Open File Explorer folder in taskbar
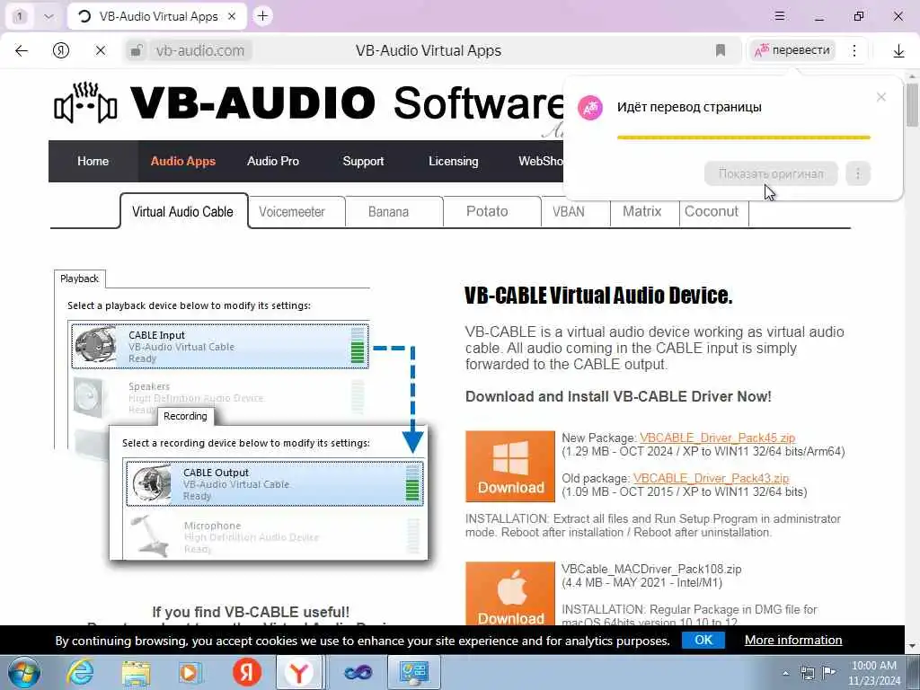 136,672
